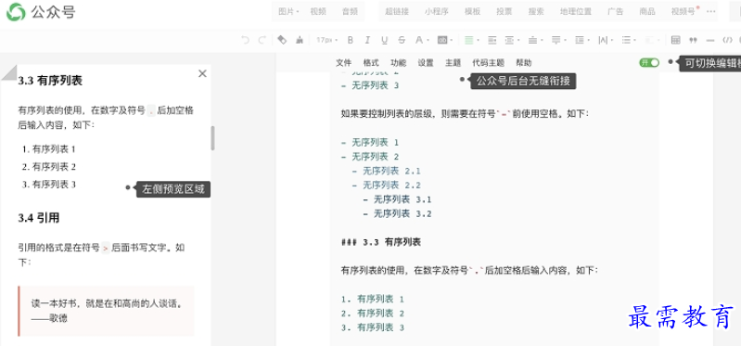
Task: Click the '无序列表 2.1' line in the editor
Action: [x=386, y=171]
